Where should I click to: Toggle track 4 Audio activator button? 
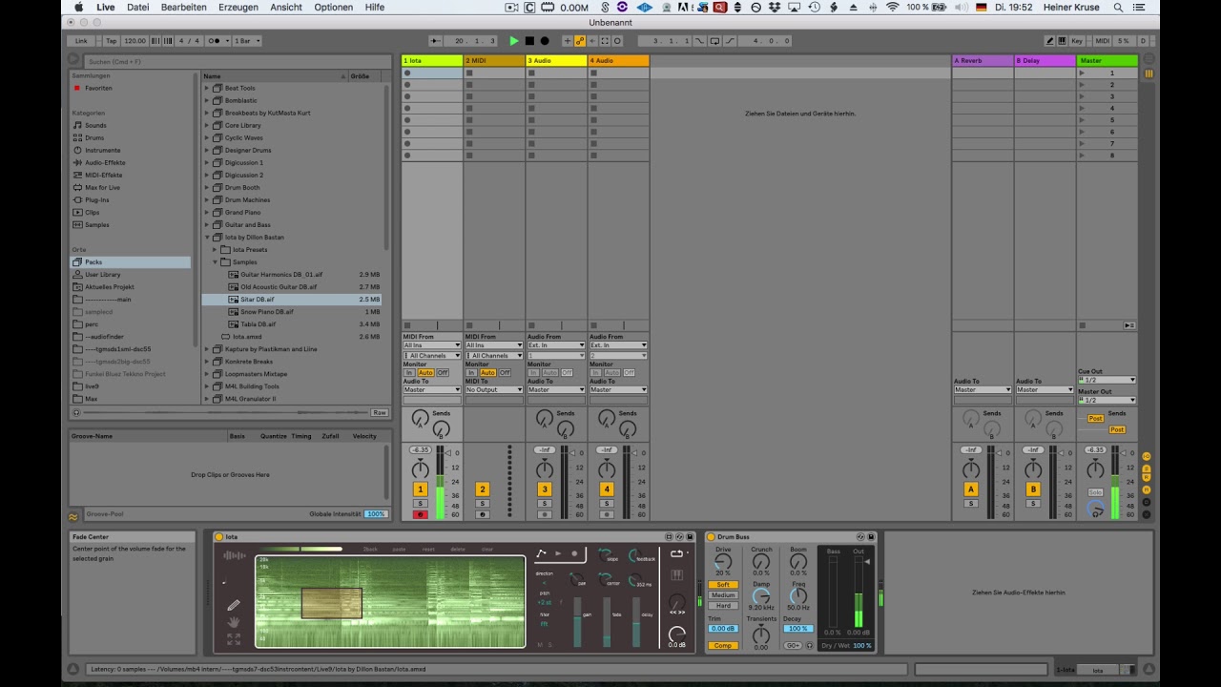(607, 489)
